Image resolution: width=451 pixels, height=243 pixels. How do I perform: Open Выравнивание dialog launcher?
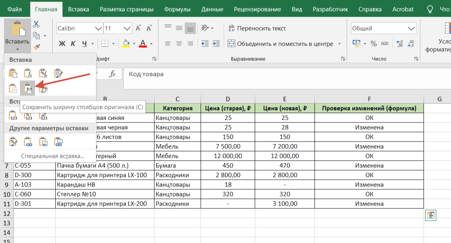(x=343, y=58)
